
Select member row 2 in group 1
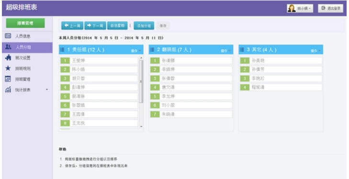(99, 69)
